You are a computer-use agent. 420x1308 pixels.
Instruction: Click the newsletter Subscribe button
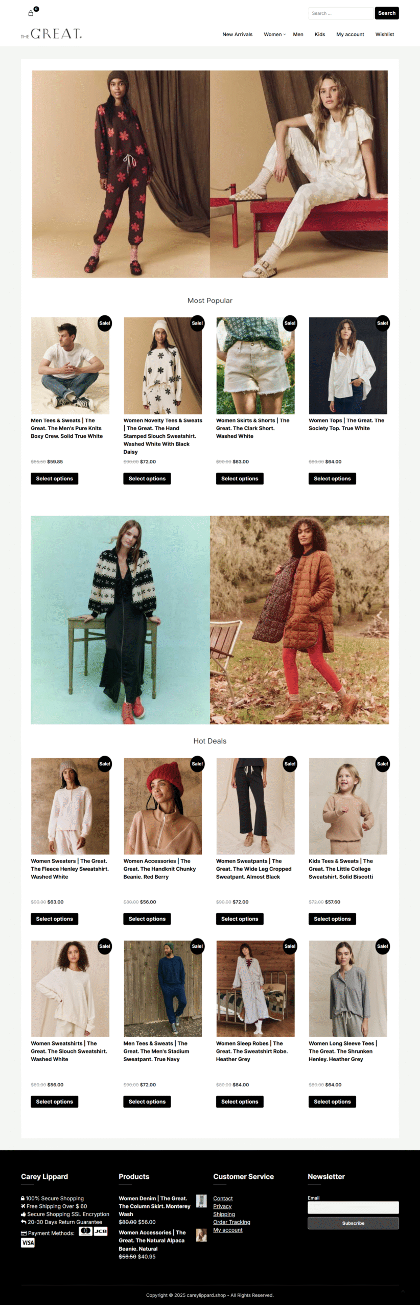(x=353, y=1223)
